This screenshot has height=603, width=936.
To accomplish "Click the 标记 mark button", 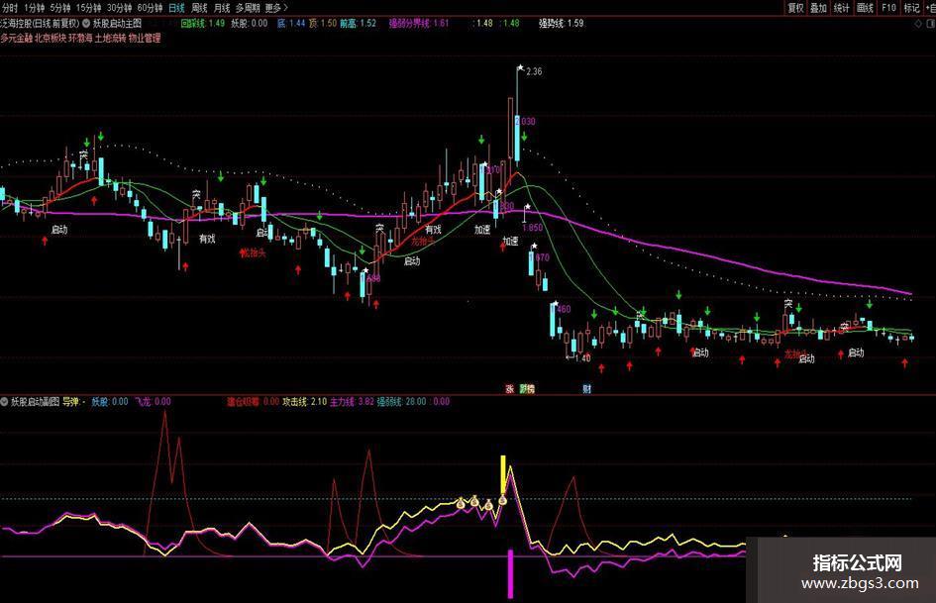I will pyautogui.click(x=911, y=8).
